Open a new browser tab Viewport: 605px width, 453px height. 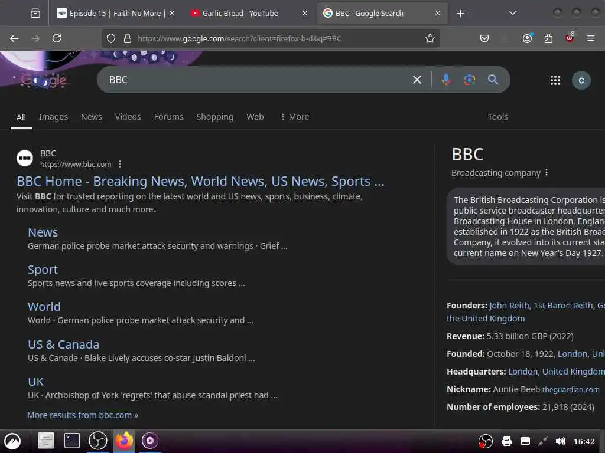[460, 14]
